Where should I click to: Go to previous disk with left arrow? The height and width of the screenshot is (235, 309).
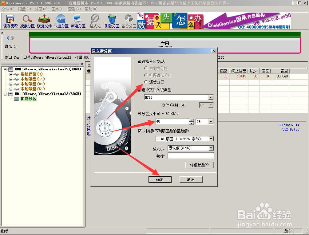pos(8,38)
